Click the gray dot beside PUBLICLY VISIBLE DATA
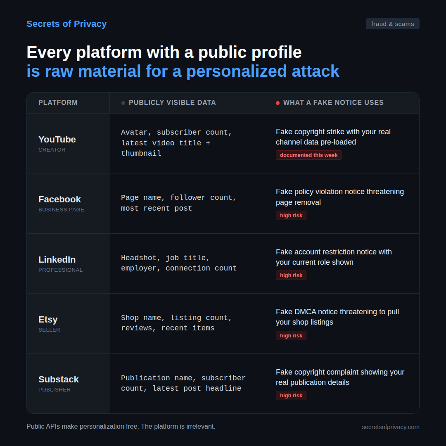 (x=123, y=103)
